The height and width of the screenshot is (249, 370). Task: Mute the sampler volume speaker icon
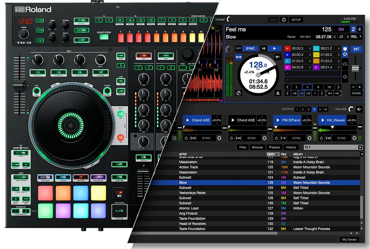359,109
